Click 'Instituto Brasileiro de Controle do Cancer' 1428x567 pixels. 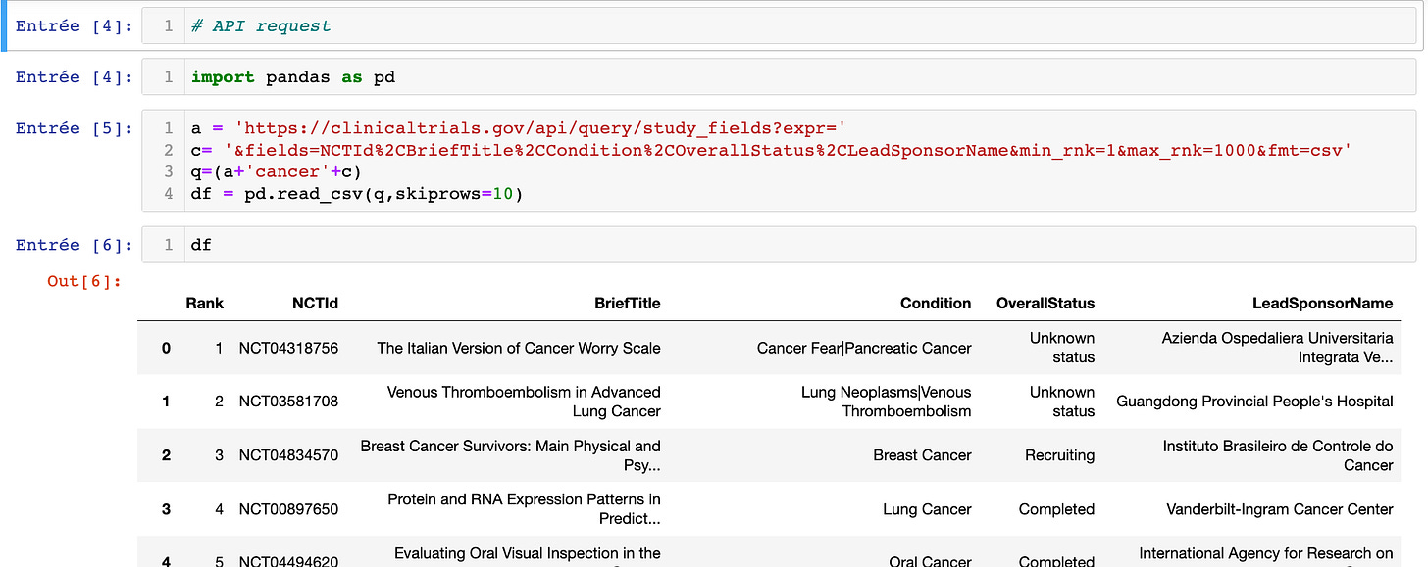coord(1278,455)
